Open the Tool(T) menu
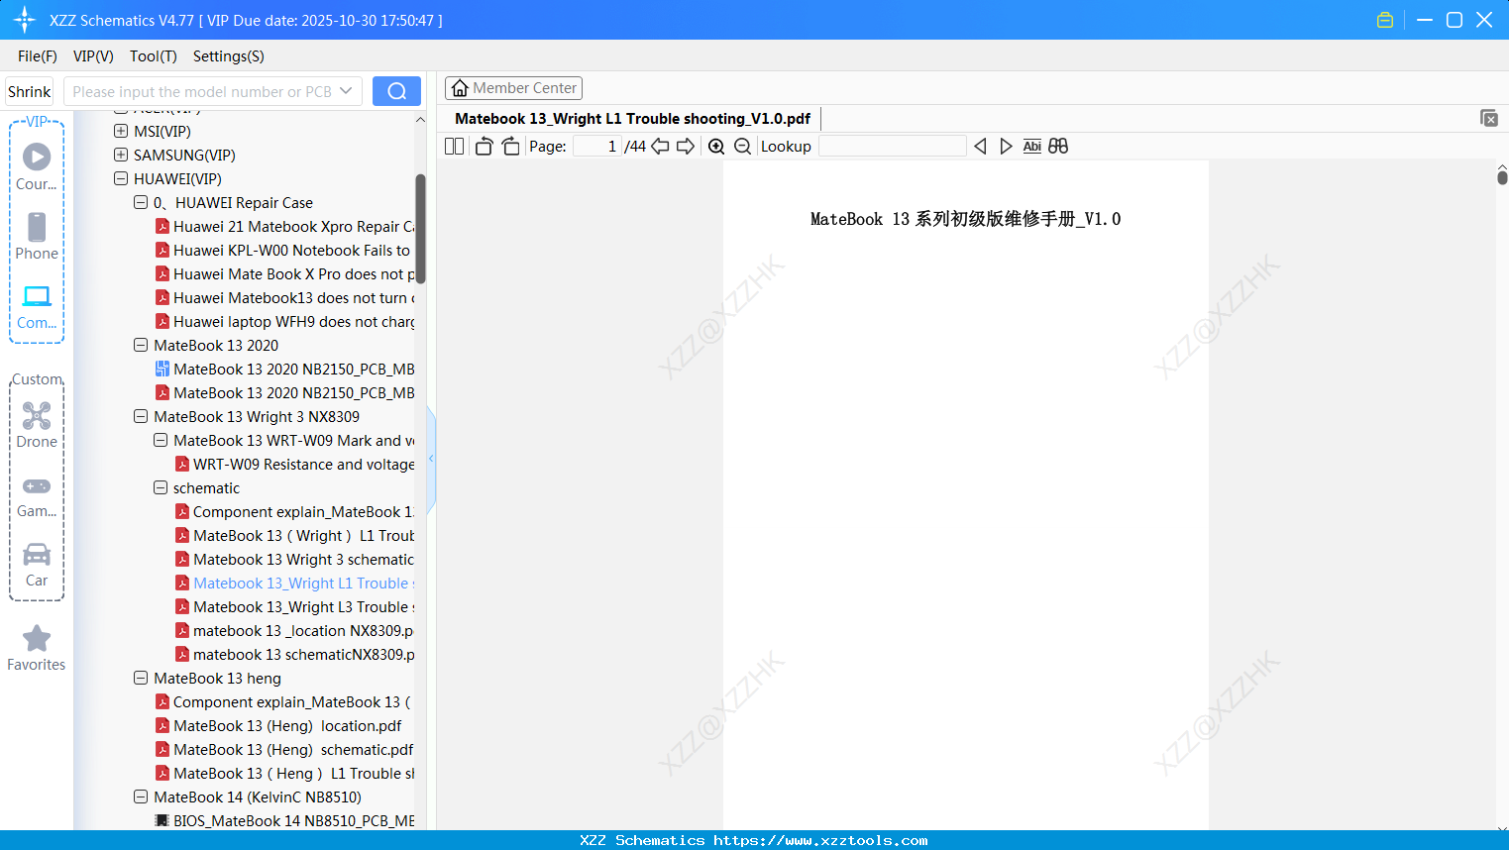This screenshot has height=850, width=1509. (x=154, y=56)
